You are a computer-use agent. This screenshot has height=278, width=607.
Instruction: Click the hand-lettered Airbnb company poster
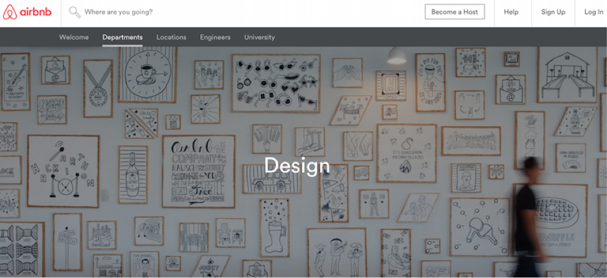(198, 171)
